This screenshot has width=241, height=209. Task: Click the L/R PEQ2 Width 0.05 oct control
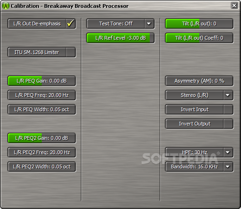(42, 167)
